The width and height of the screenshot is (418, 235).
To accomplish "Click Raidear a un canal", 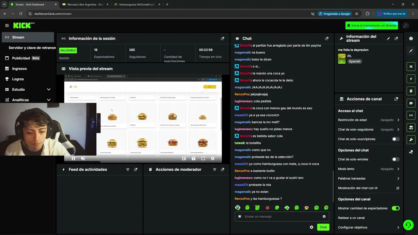I will point(351,218).
